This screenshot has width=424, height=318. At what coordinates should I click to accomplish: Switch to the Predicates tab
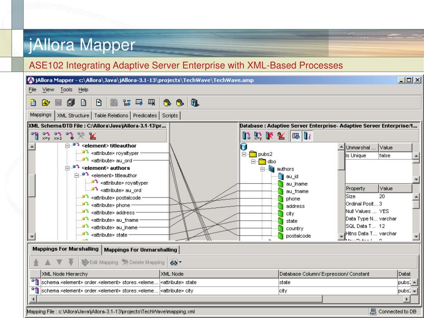tap(145, 116)
